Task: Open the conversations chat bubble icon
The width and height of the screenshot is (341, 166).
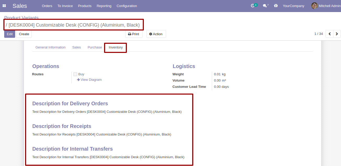Action: 265,6
